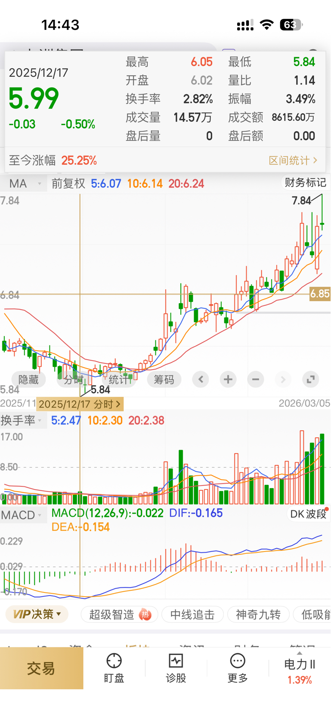Tap the 14:43 clock in status bar
This screenshot has height=718, width=331.
(60, 25)
